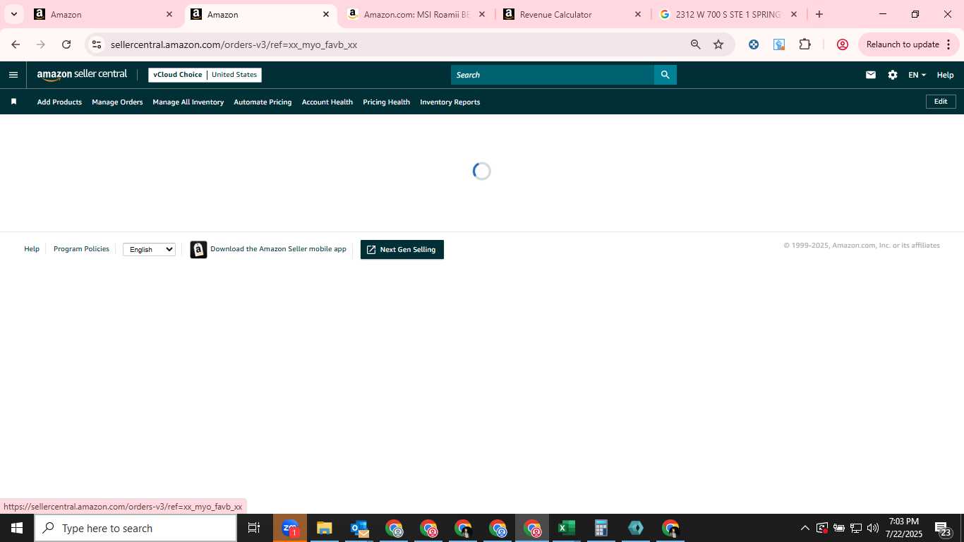Viewport: 964px width, 542px height.
Task: Open Manage All Inventory
Action: tap(188, 102)
